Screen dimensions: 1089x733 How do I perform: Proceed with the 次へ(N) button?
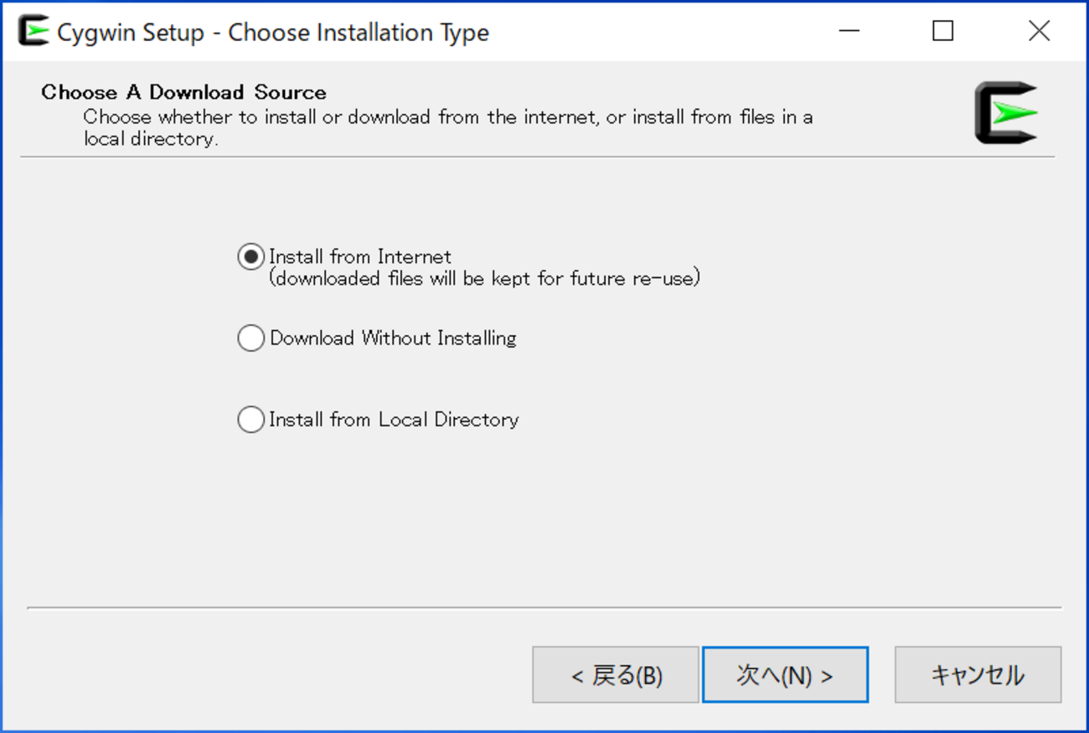(785, 675)
